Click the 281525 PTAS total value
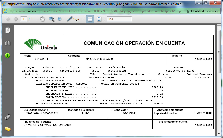Viewport: 223px width, 138px height. (x=158, y=104)
